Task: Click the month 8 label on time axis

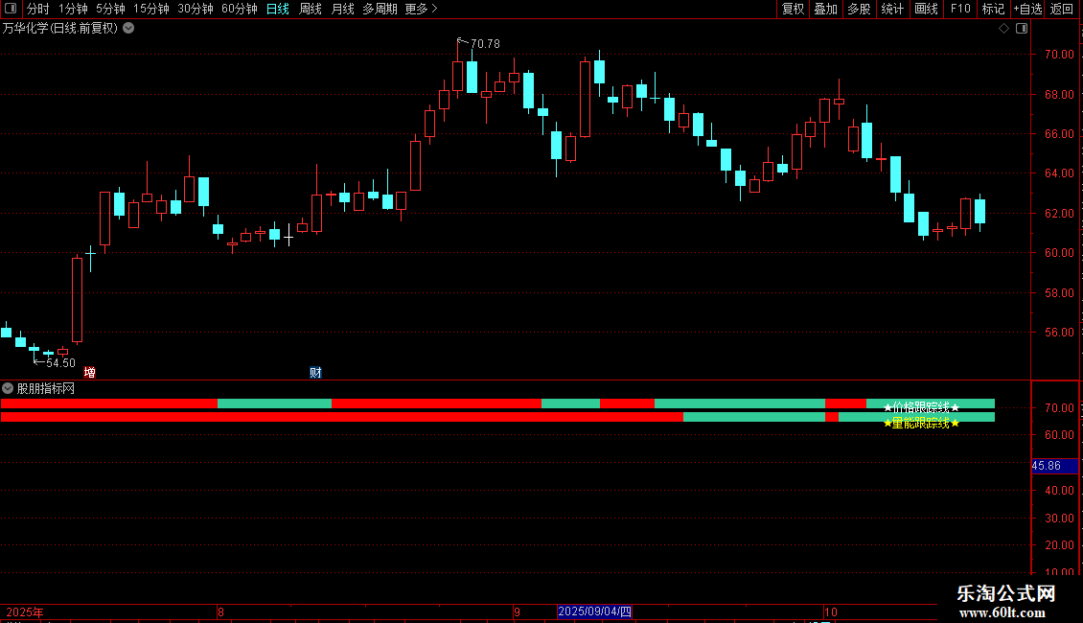Action: [x=220, y=611]
